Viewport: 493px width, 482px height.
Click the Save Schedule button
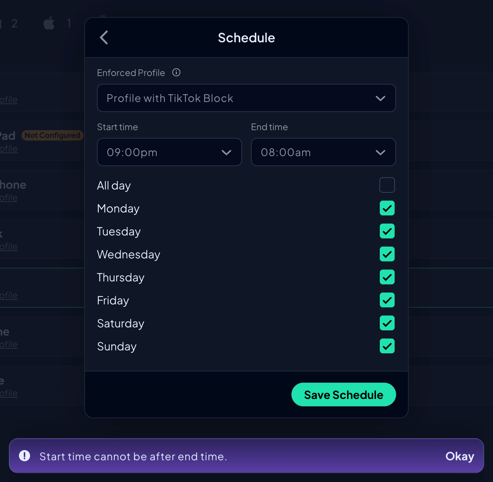click(x=343, y=394)
